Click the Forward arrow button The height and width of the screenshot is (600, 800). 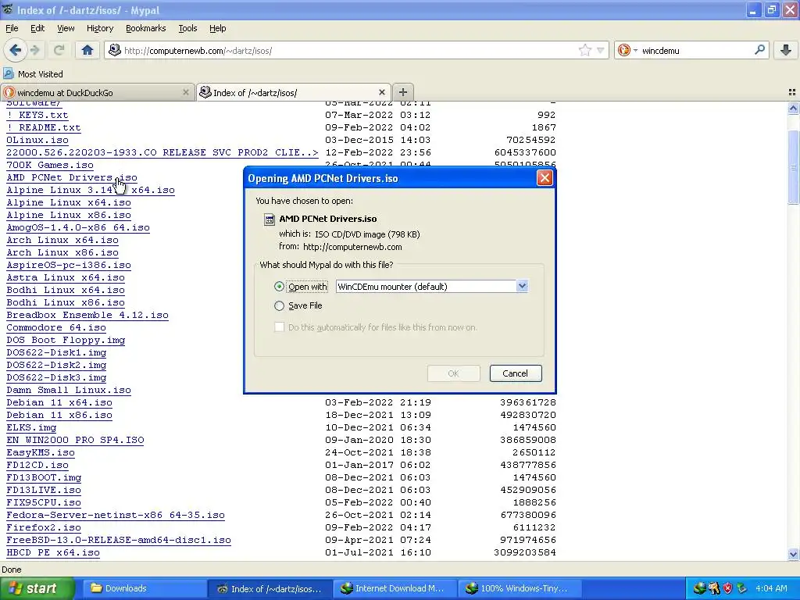(x=35, y=50)
